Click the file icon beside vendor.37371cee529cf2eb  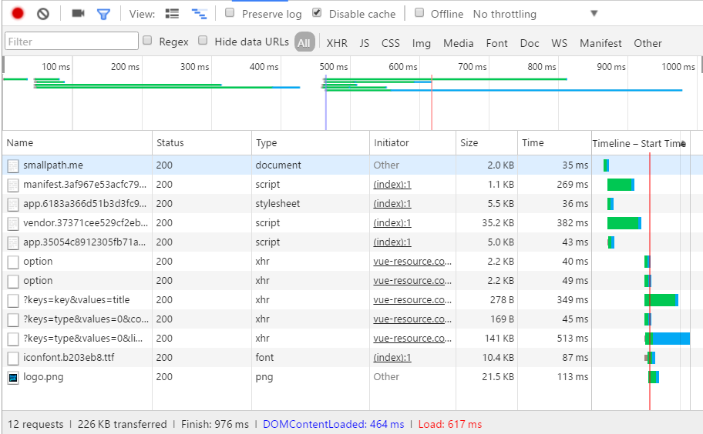pyautogui.click(x=13, y=223)
